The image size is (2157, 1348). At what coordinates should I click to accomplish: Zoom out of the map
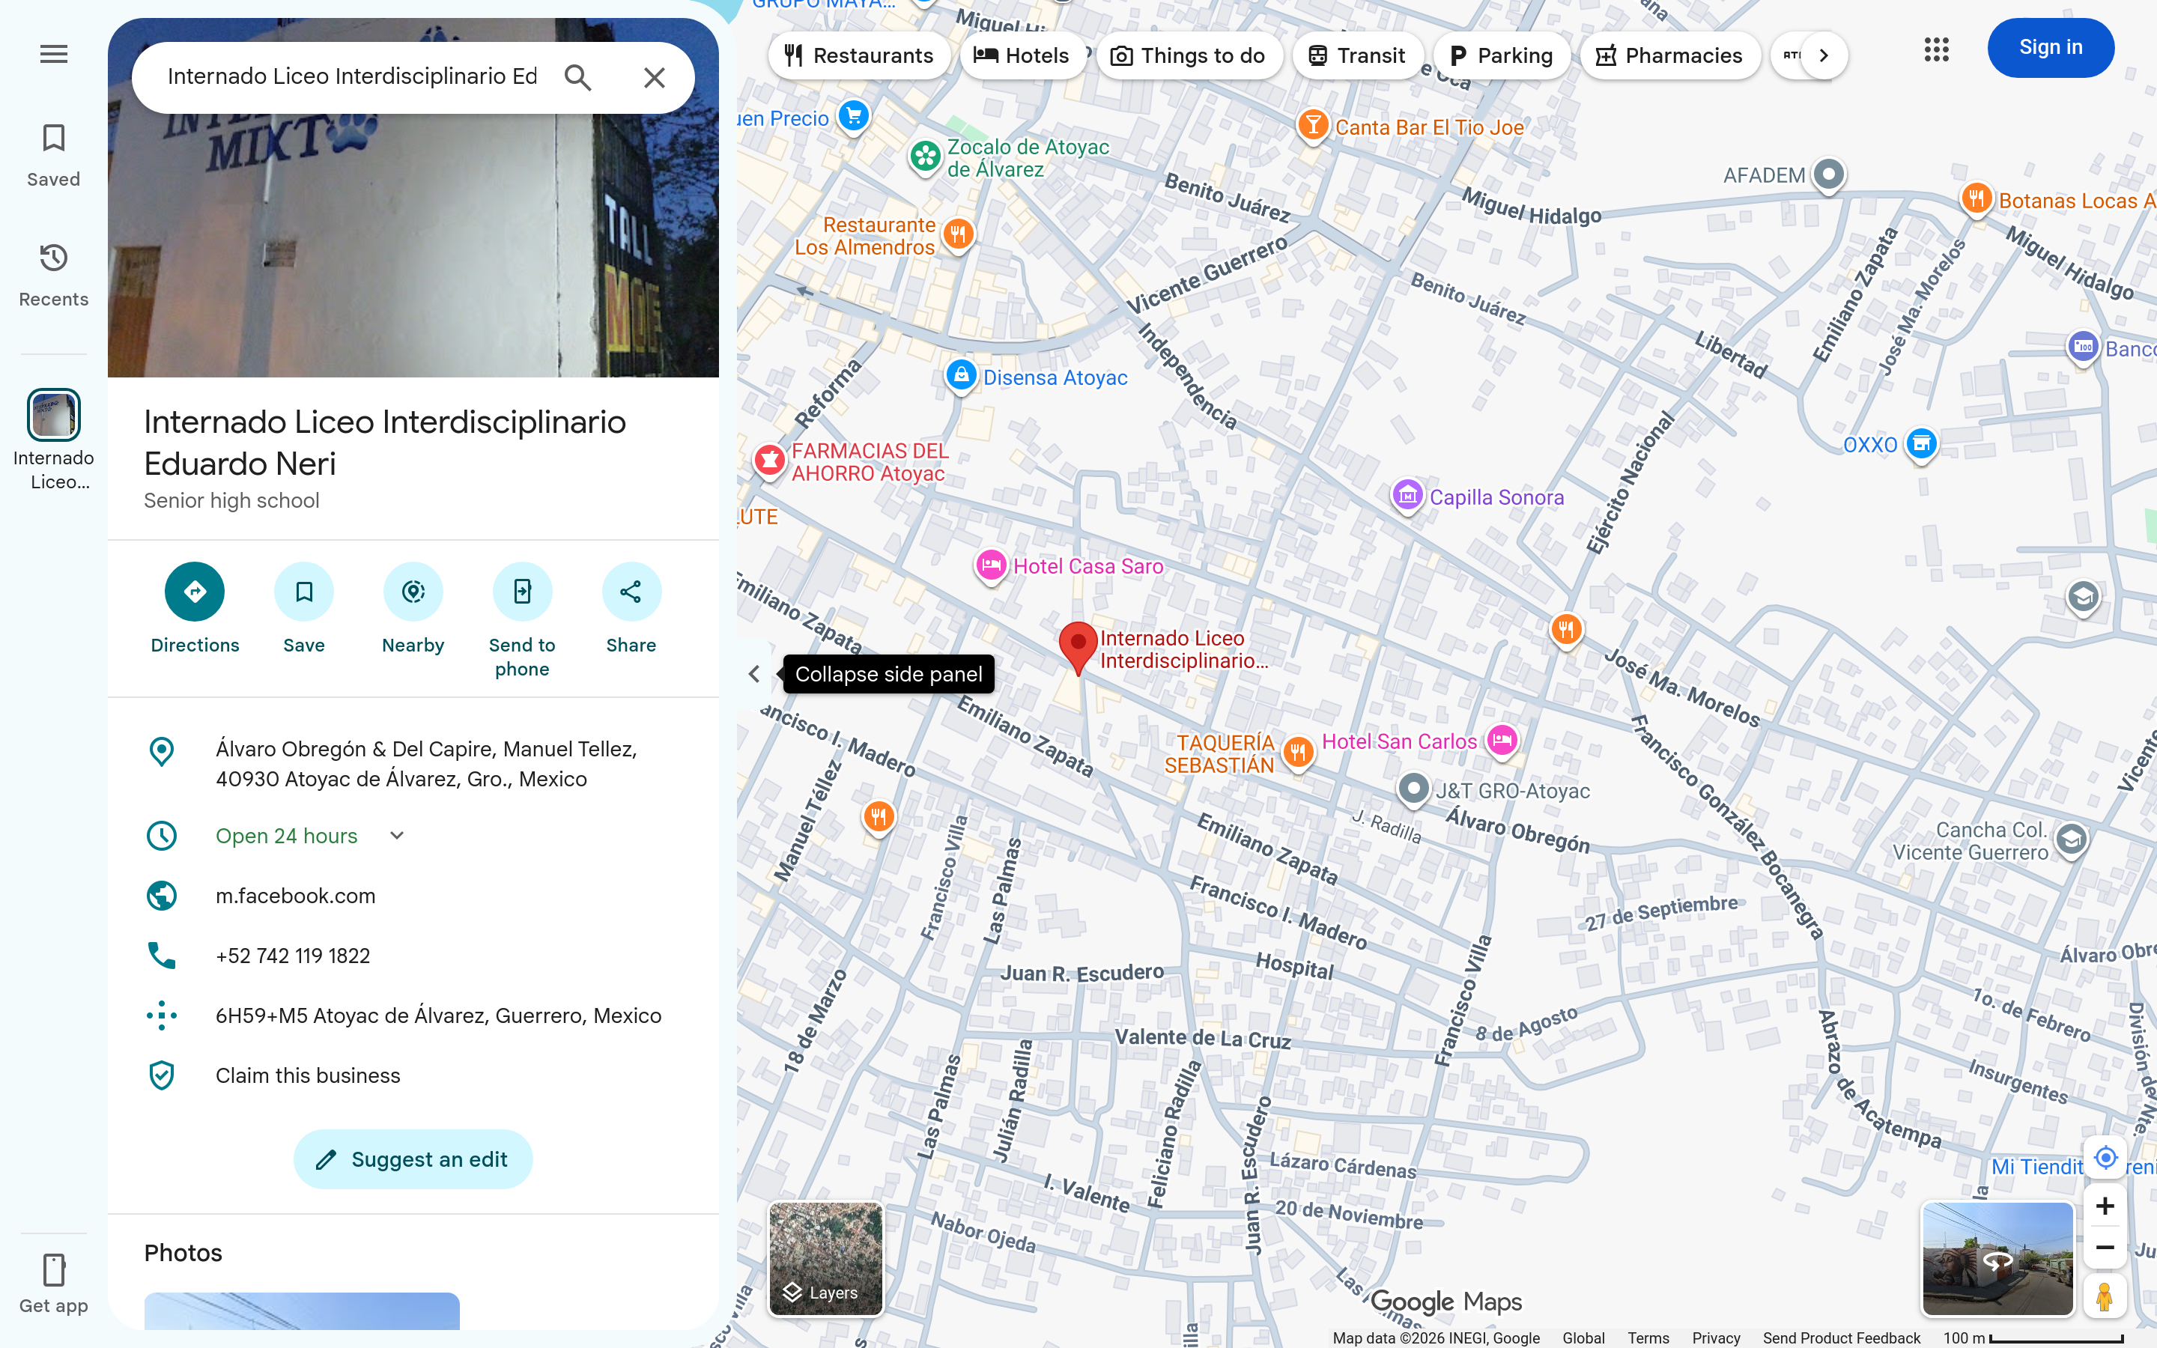pyautogui.click(x=2105, y=1247)
